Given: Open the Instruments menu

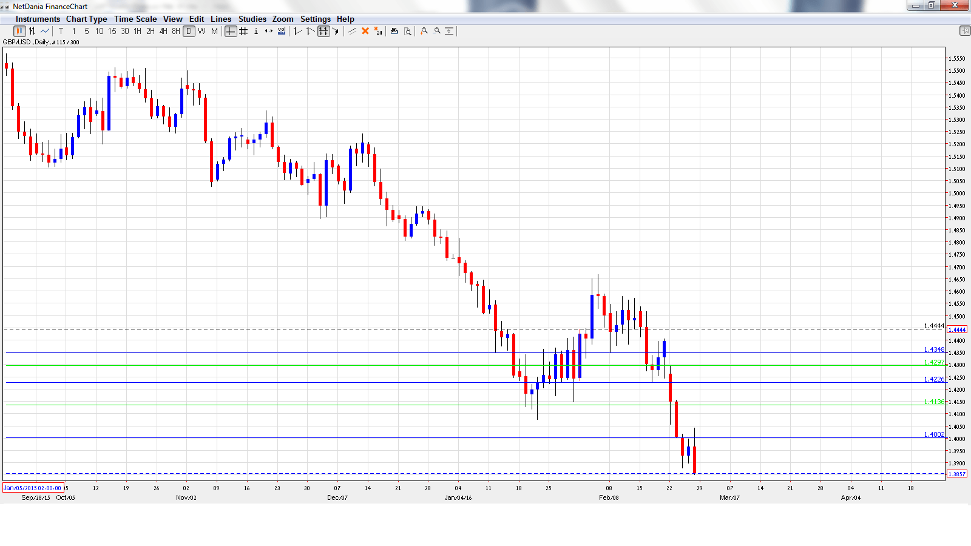Looking at the screenshot, I should 38,19.
